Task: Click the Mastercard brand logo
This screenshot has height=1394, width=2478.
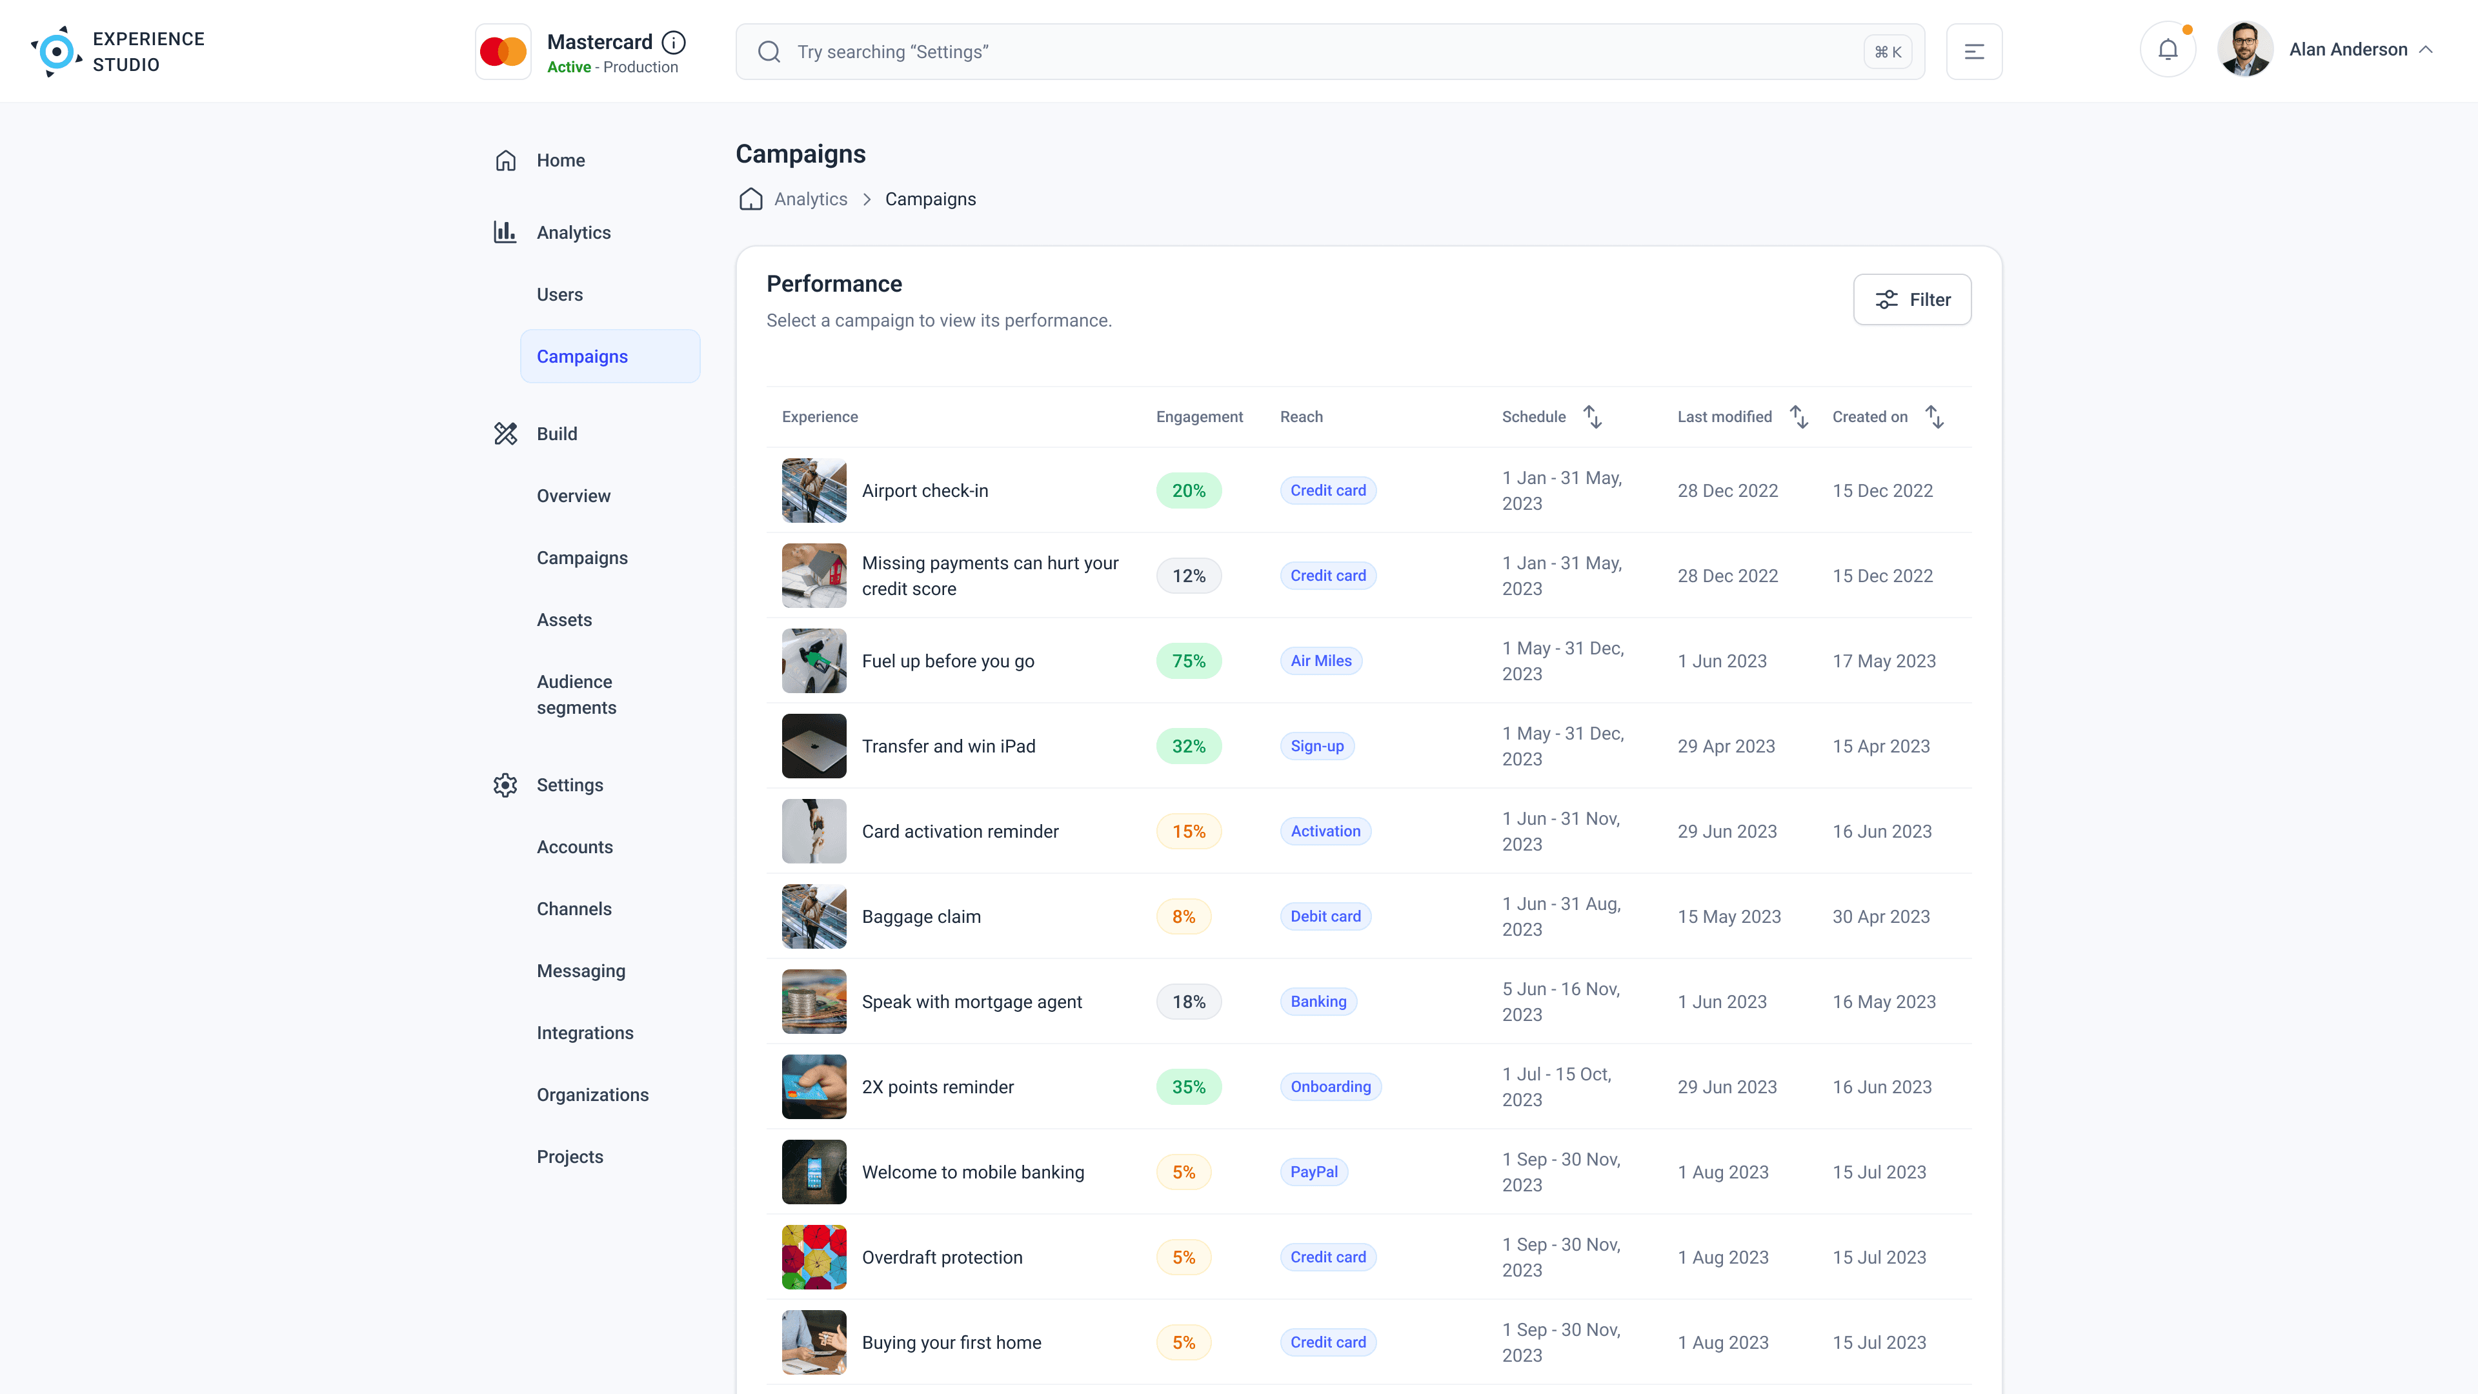Action: pyautogui.click(x=503, y=52)
